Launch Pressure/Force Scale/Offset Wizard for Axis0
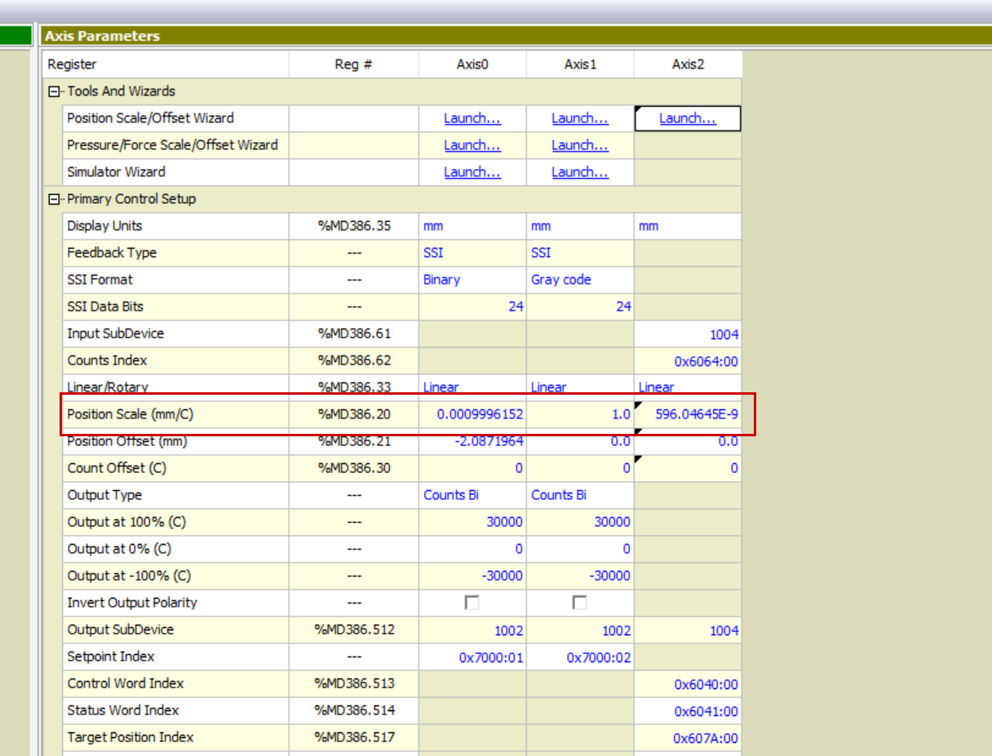This screenshot has height=756, width=992. tap(472, 145)
